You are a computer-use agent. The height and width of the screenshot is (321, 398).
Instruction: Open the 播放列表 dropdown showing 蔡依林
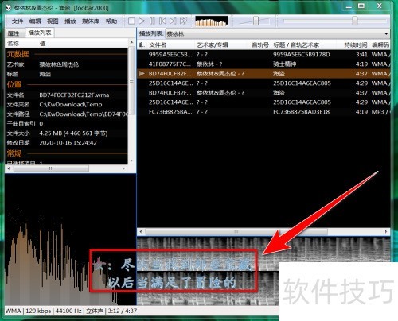[x=278, y=34]
